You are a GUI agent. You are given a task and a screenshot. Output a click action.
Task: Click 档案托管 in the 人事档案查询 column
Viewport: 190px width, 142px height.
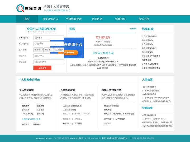click(78, 123)
